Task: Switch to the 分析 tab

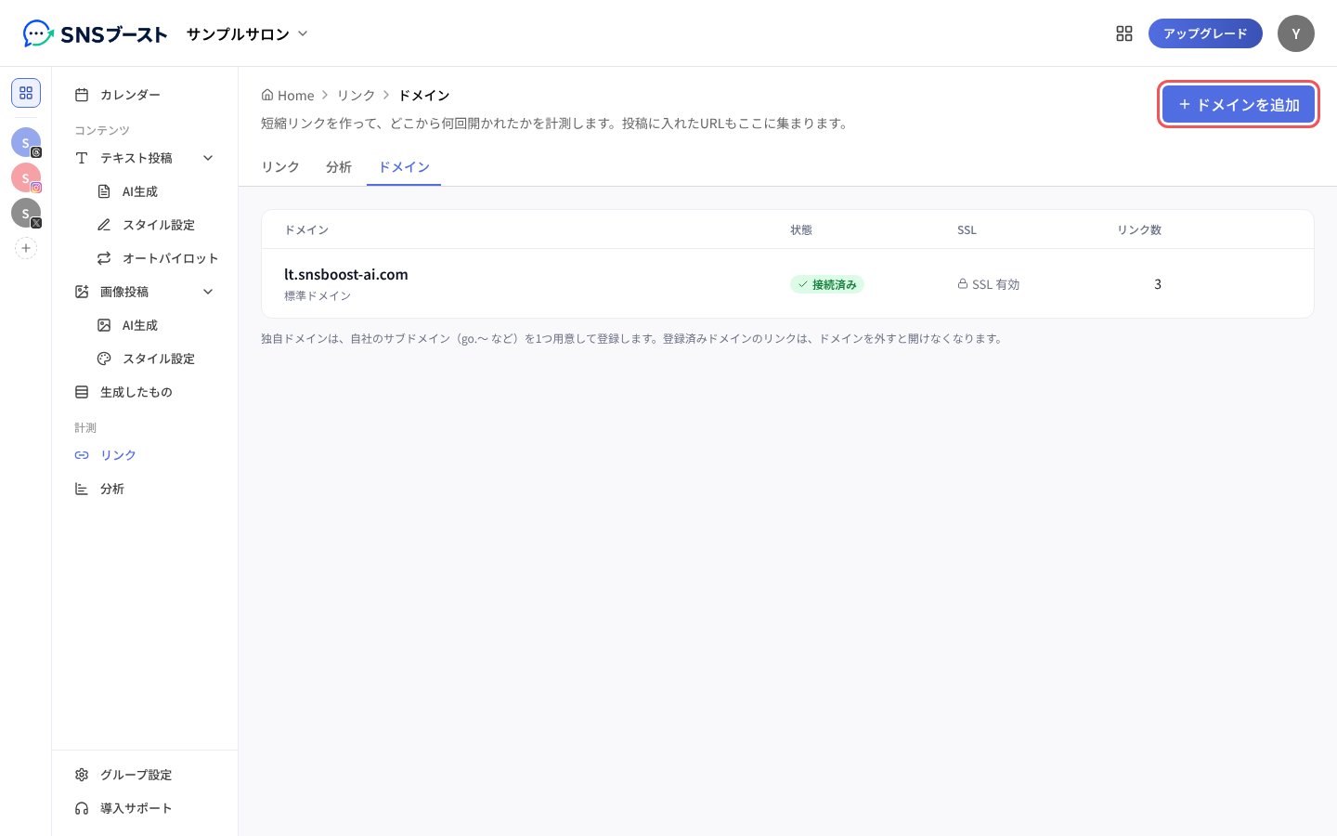Action: [339, 167]
